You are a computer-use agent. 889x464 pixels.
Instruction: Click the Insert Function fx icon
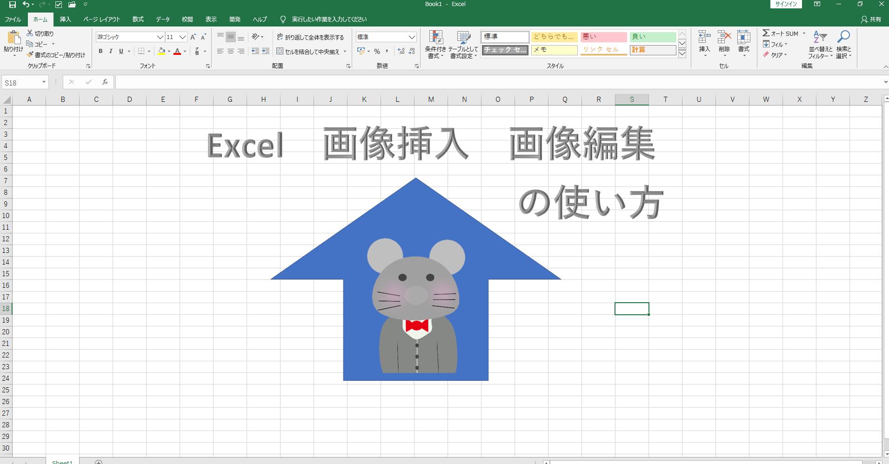click(105, 82)
